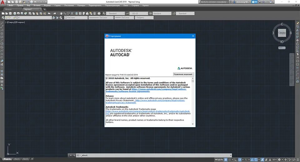
Task: Open the ПоСлою color control dropdown
Action: tap(76, 17)
